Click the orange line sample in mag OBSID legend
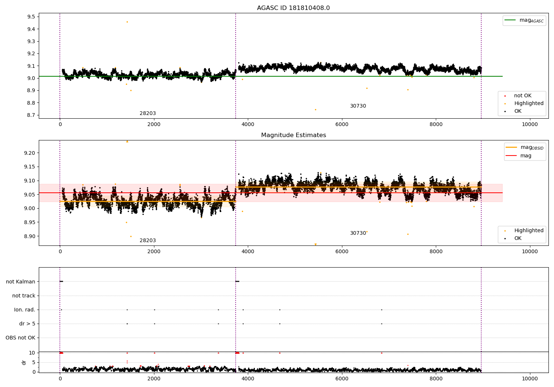 tap(511, 147)
